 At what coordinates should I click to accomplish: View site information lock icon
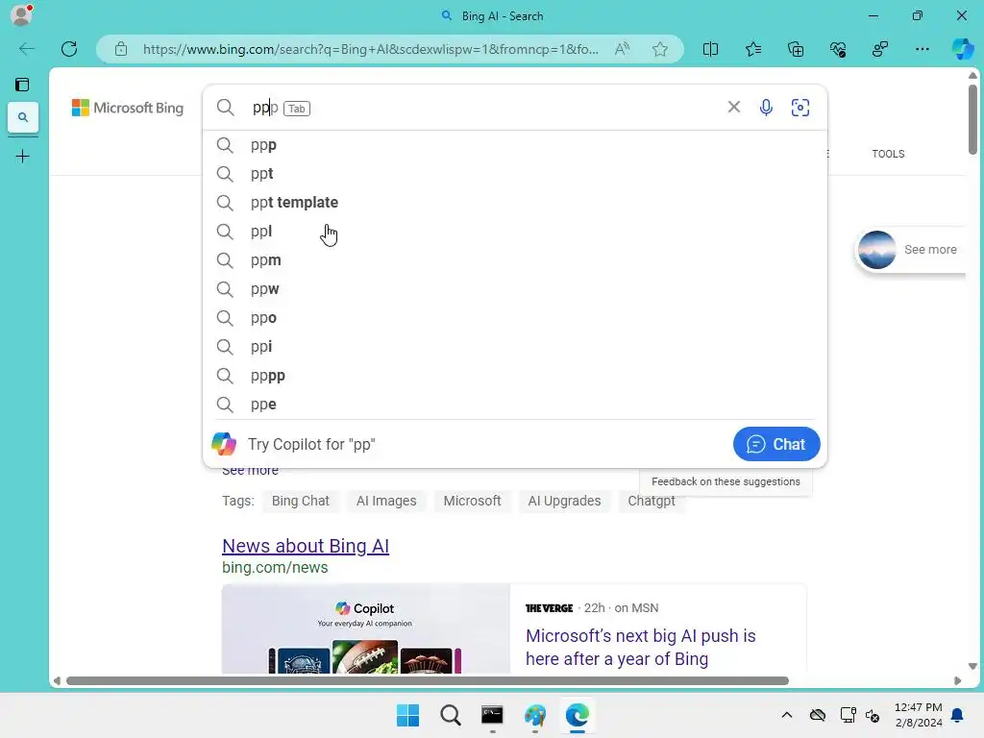[121, 49]
